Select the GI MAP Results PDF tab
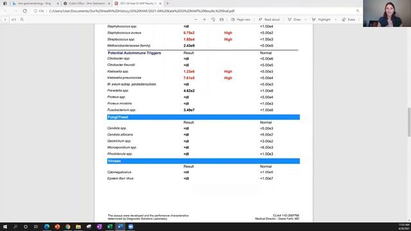 coord(137,3)
